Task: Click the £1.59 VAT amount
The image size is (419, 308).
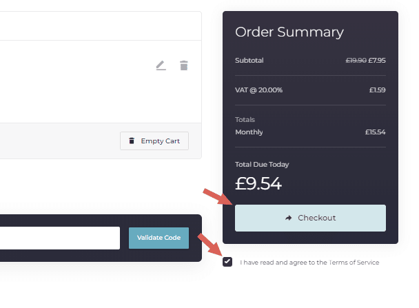Action: click(378, 90)
